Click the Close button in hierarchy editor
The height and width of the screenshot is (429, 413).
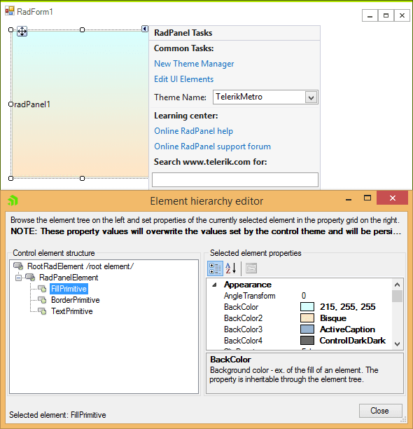click(x=381, y=411)
